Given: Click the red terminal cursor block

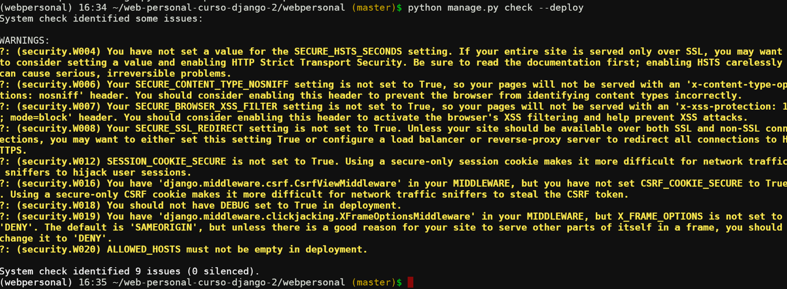Looking at the screenshot, I should [411, 282].
